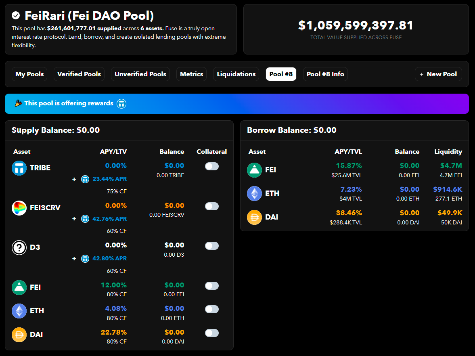
Task: Click the rewards banner 'This pool is offering rewards'
Action: (x=236, y=104)
